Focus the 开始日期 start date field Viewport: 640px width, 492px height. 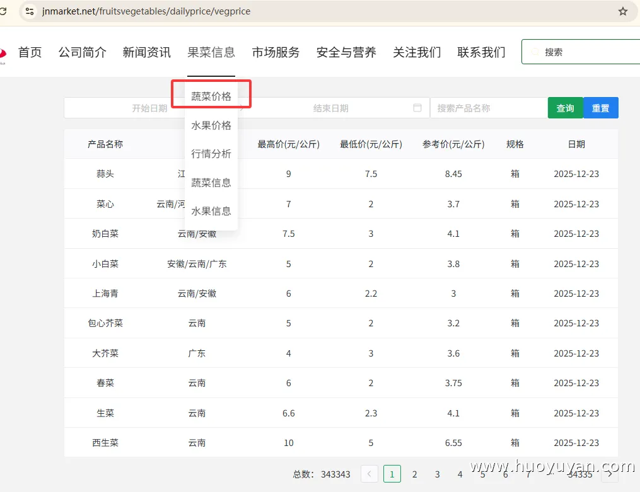pyautogui.click(x=149, y=108)
